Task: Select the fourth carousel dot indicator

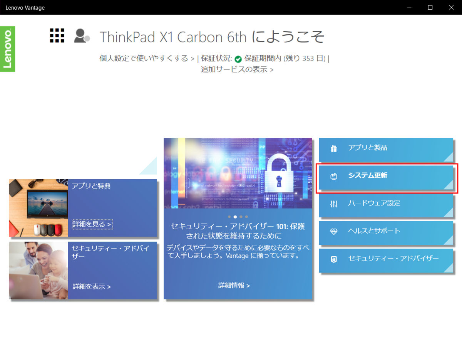Action: coord(246,217)
